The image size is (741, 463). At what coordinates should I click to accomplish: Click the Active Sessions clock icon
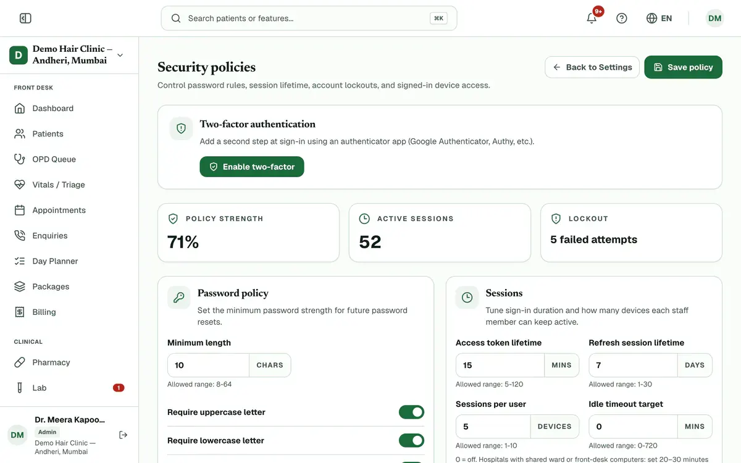coord(364,219)
